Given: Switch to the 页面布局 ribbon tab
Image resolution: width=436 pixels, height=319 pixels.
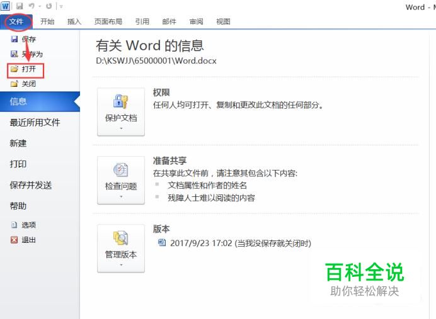Looking at the screenshot, I should 108,21.
